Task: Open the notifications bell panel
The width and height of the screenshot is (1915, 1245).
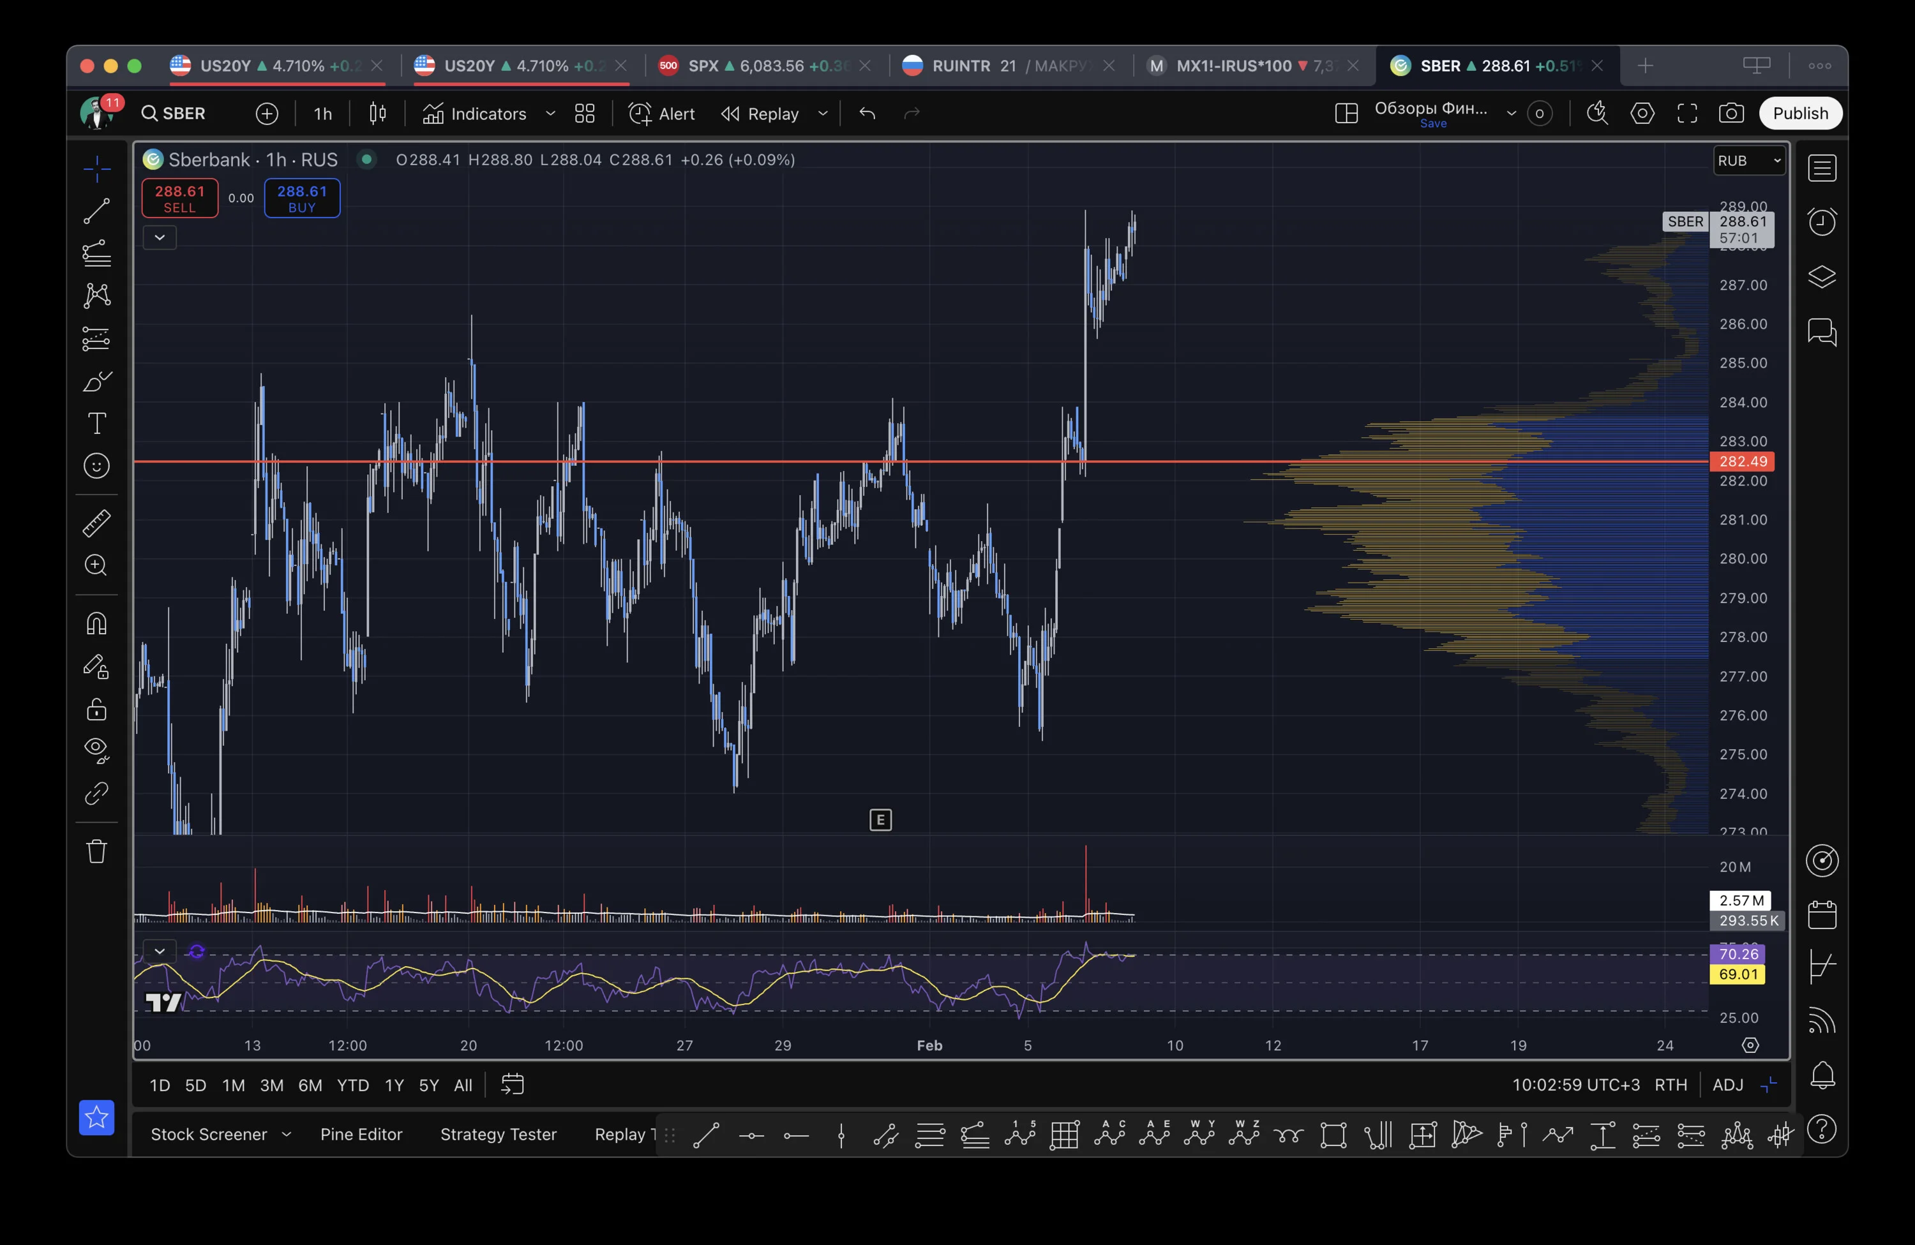Action: point(1822,1075)
